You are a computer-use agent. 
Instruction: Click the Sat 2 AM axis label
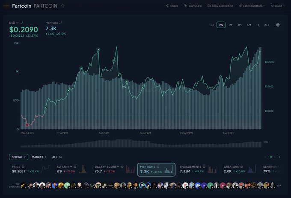click(104, 133)
